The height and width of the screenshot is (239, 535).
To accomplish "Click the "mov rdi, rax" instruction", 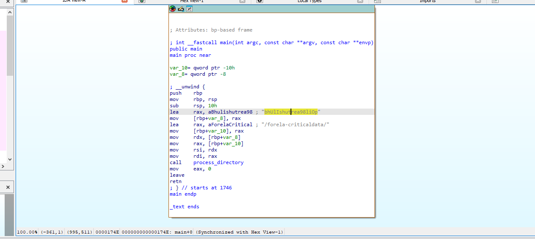I will pos(193,156).
